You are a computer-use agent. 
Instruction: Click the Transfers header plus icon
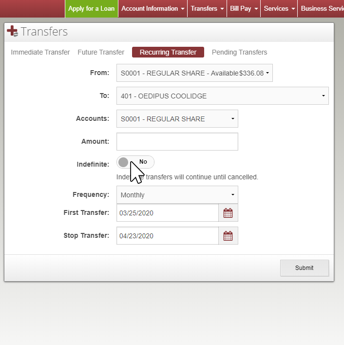12,32
